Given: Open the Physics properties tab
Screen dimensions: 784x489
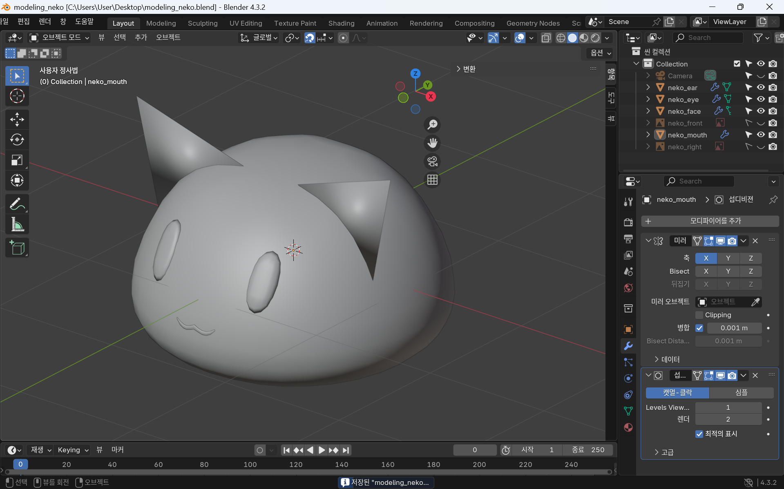Looking at the screenshot, I should click(x=628, y=378).
